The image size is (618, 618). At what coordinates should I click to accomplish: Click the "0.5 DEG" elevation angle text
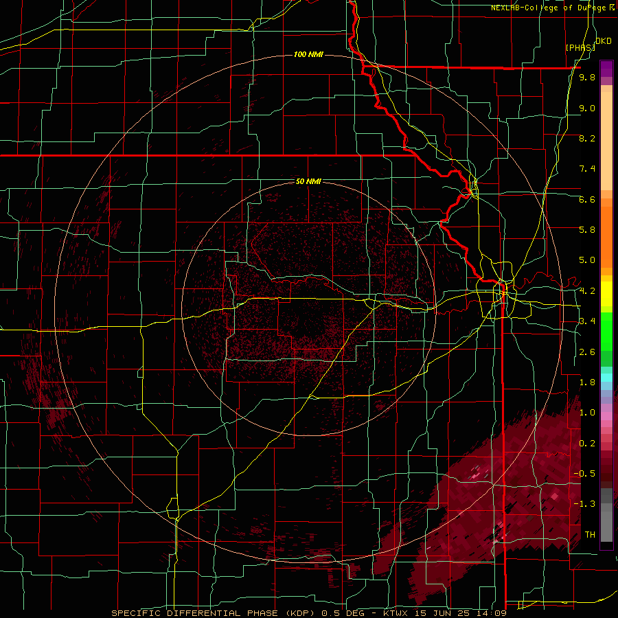[x=344, y=613]
